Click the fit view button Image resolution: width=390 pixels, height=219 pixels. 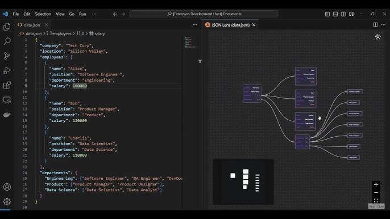pos(376,200)
